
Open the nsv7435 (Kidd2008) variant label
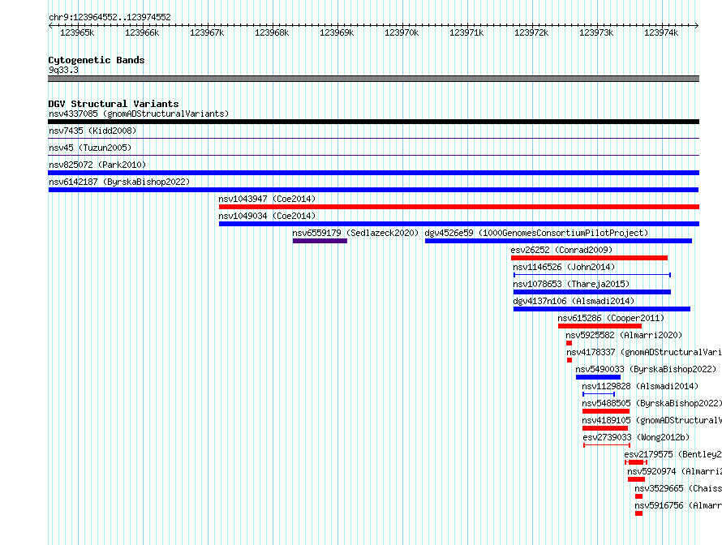92,131
